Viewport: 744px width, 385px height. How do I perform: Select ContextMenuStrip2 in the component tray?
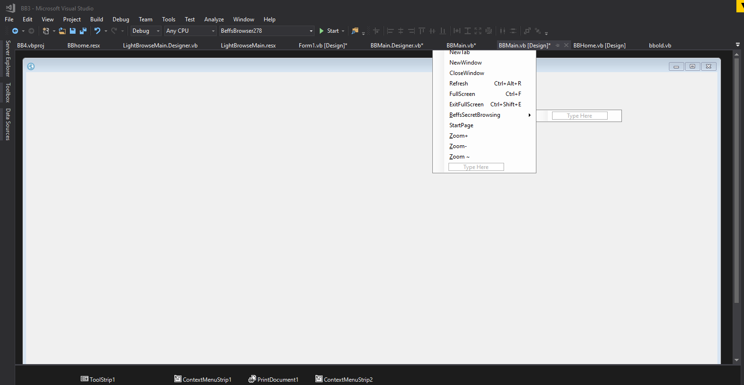(344, 379)
